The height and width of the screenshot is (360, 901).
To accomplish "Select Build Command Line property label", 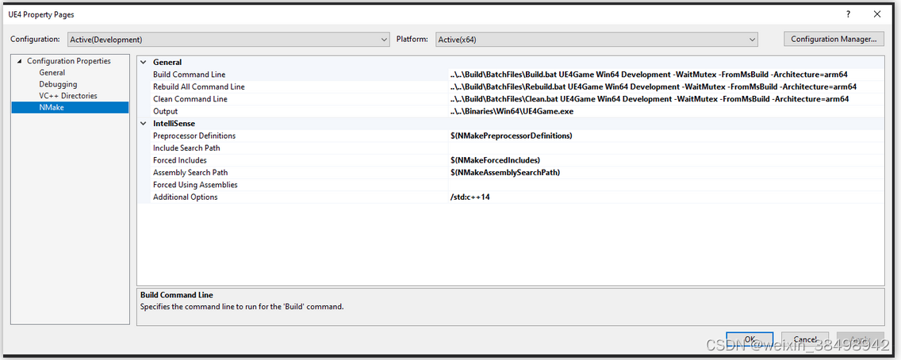I will (x=189, y=75).
